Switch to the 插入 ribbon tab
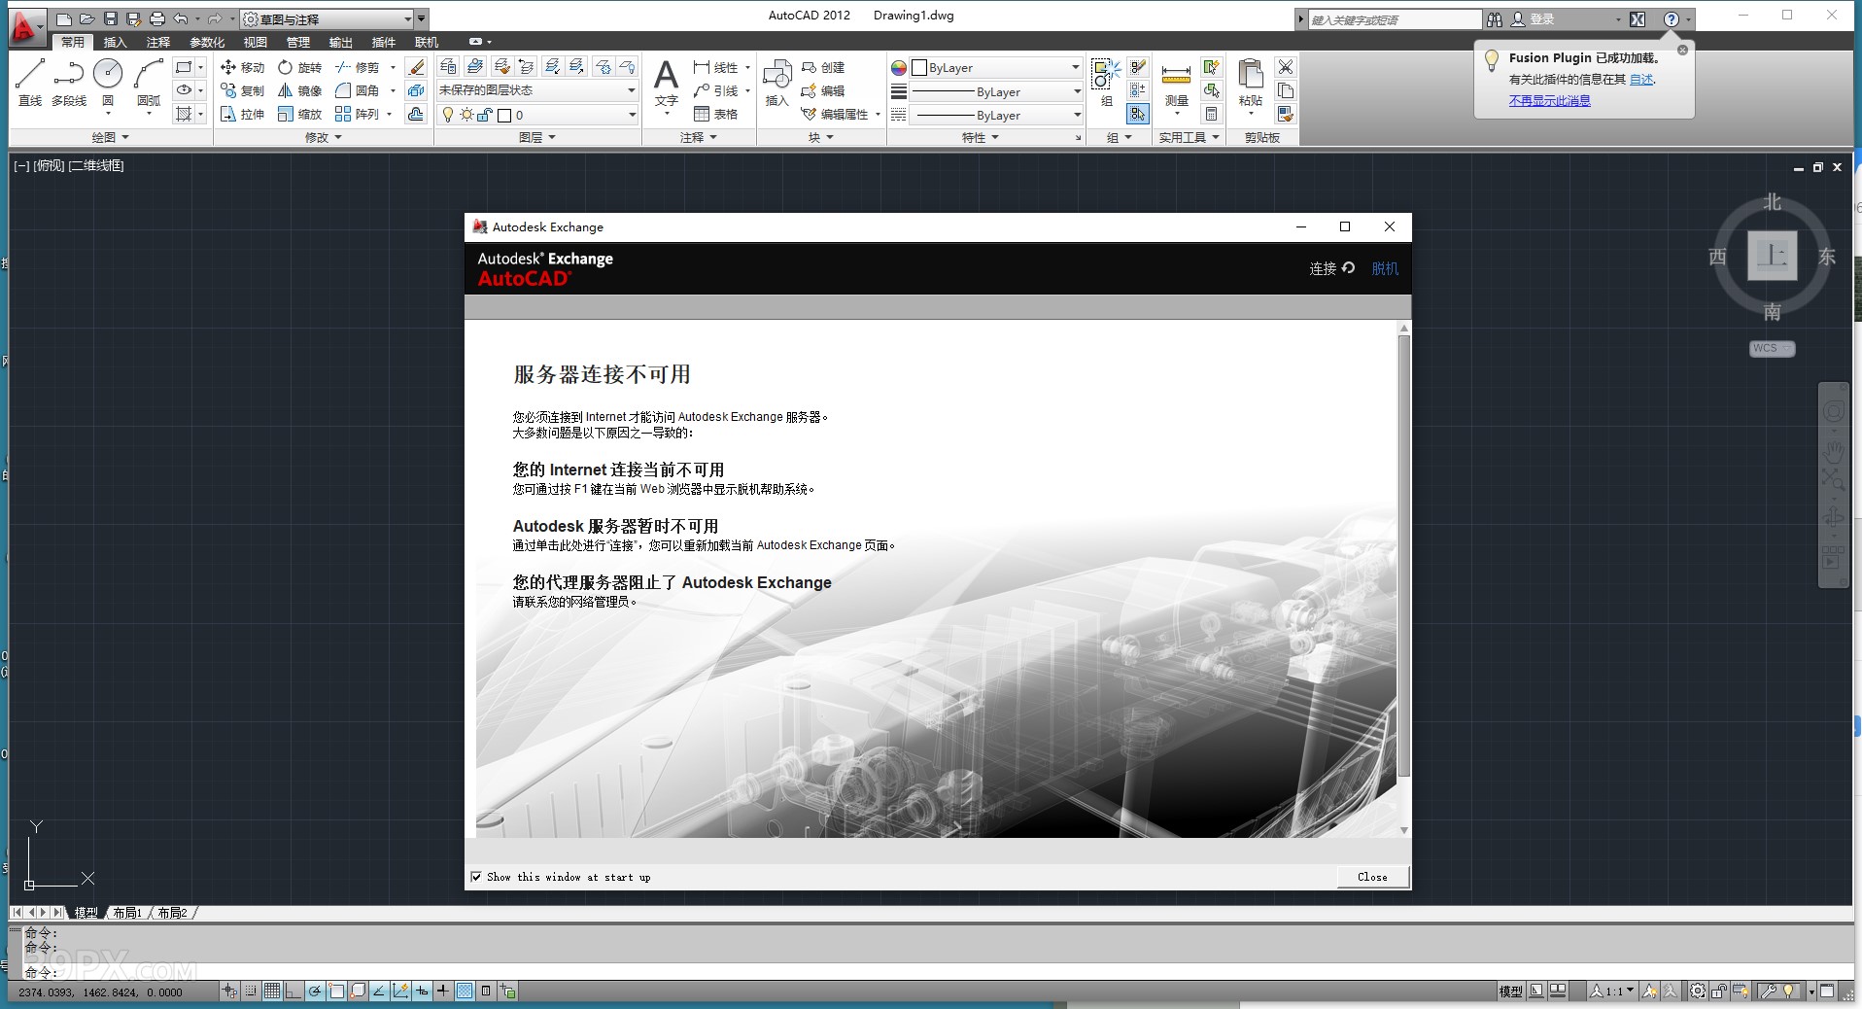The width and height of the screenshot is (1862, 1009). point(114,42)
